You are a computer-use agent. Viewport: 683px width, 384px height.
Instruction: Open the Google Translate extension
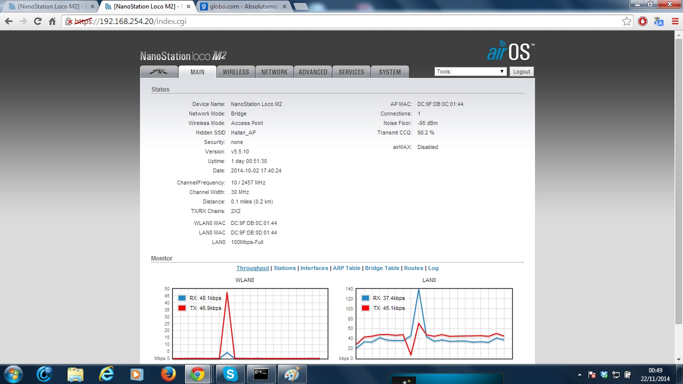pos(659,21)
